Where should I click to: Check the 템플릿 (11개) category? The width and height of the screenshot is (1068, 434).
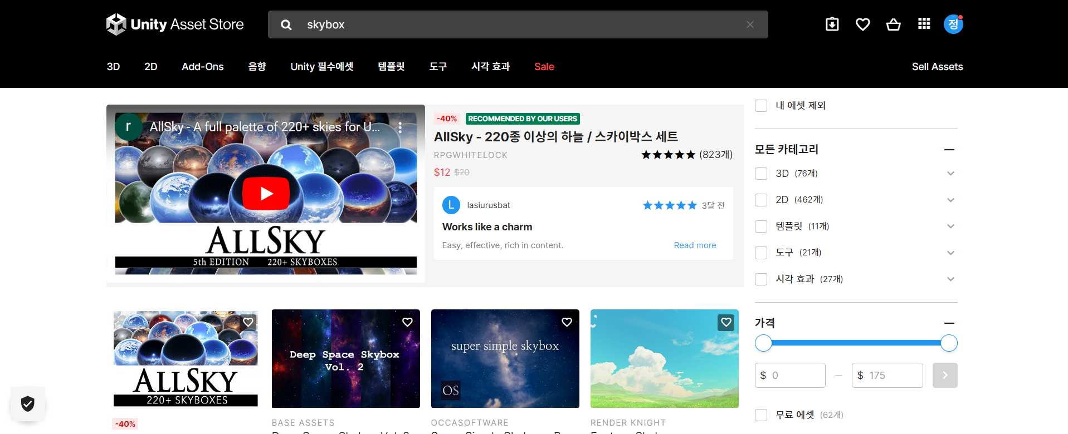[x=761, y=226]
